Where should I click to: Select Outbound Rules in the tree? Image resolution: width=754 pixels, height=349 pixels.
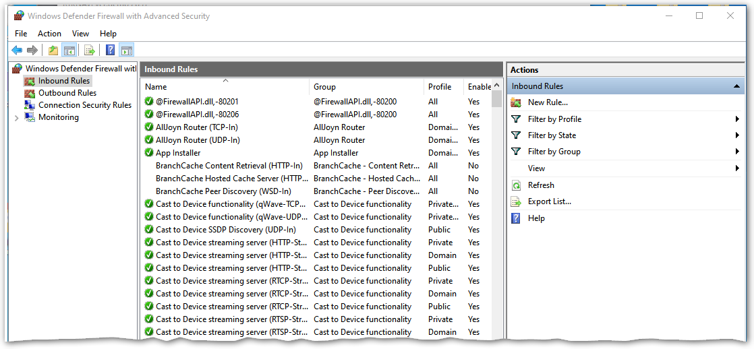coord(67,93)
